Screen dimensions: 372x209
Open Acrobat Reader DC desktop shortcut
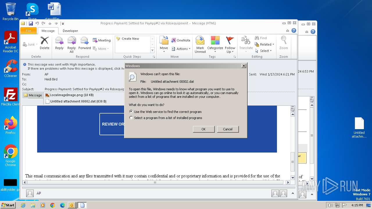coord(10,42)
